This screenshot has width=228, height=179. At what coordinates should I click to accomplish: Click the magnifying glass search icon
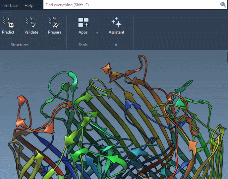(223, 5)
